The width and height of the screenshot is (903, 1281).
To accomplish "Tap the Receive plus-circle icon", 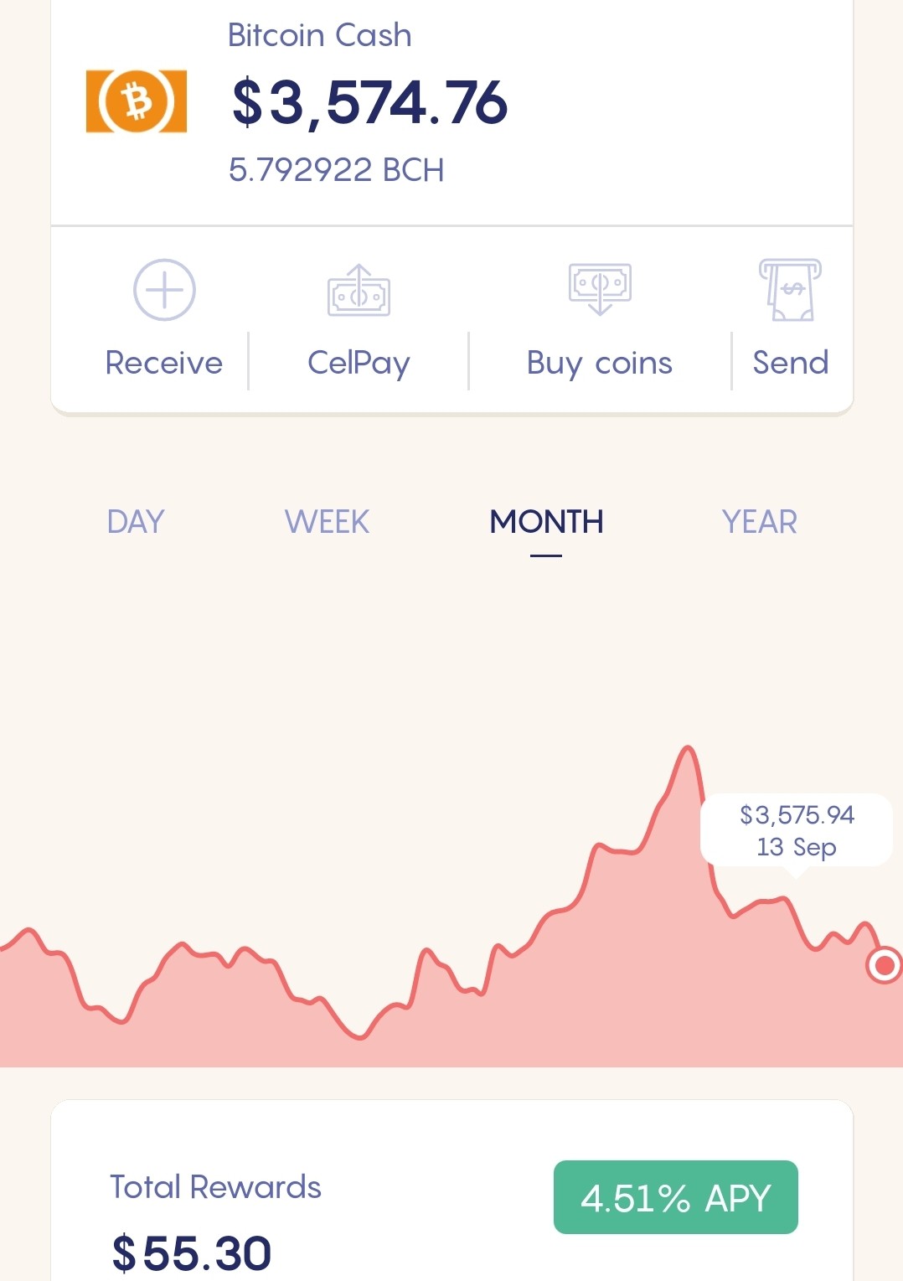I will pyautogui.click(x=164, y=290).
